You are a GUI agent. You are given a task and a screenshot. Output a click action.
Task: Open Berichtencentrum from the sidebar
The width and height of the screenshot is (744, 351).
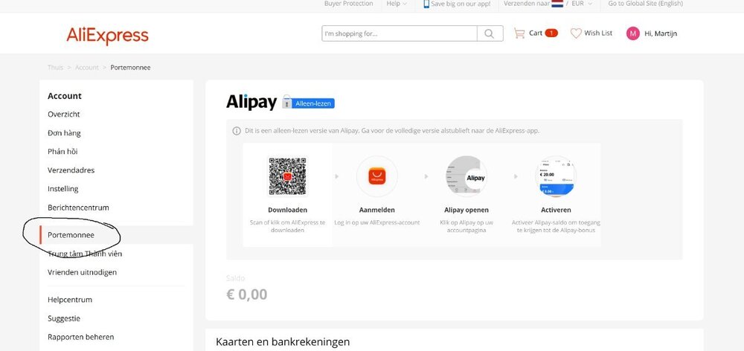tap(78, 207)
